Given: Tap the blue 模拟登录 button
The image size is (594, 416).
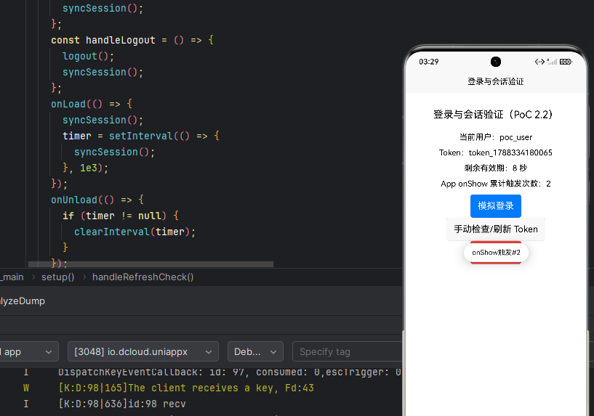Looking at the screenshot, I should click(496, 206).
